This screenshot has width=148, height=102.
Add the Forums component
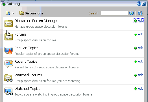139,34
